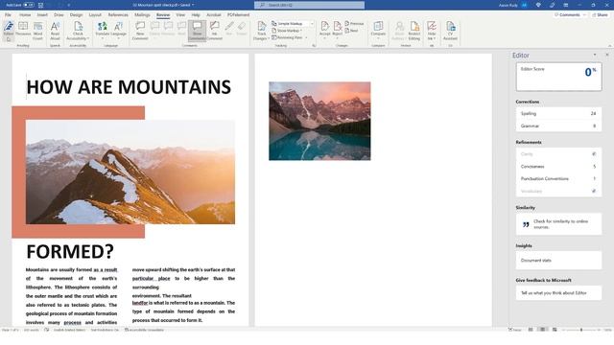This screenshot has width=614, height=345.
Task: Open the CV Assistant
Action: point(450,31)
